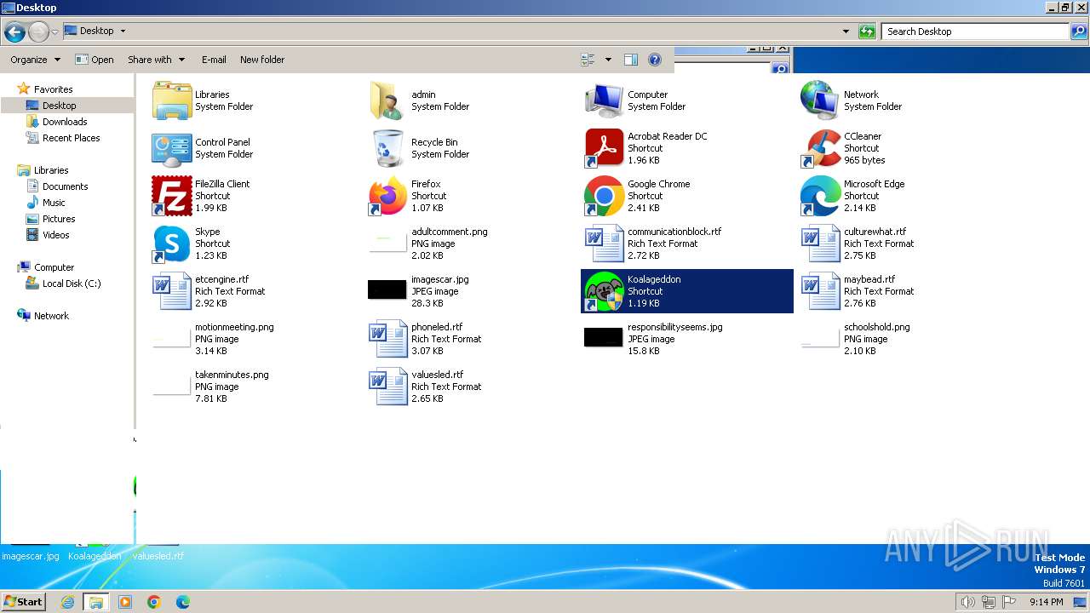Screen dimensions: 1090x613
Task: Select the Firefox shortcut icon
Action: 388,196
